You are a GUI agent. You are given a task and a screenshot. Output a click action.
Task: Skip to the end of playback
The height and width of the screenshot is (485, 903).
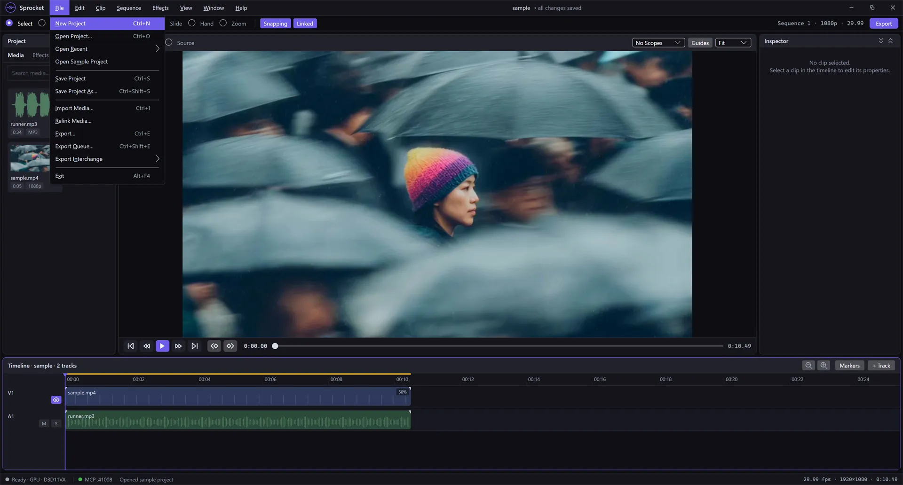pos(194,346)
